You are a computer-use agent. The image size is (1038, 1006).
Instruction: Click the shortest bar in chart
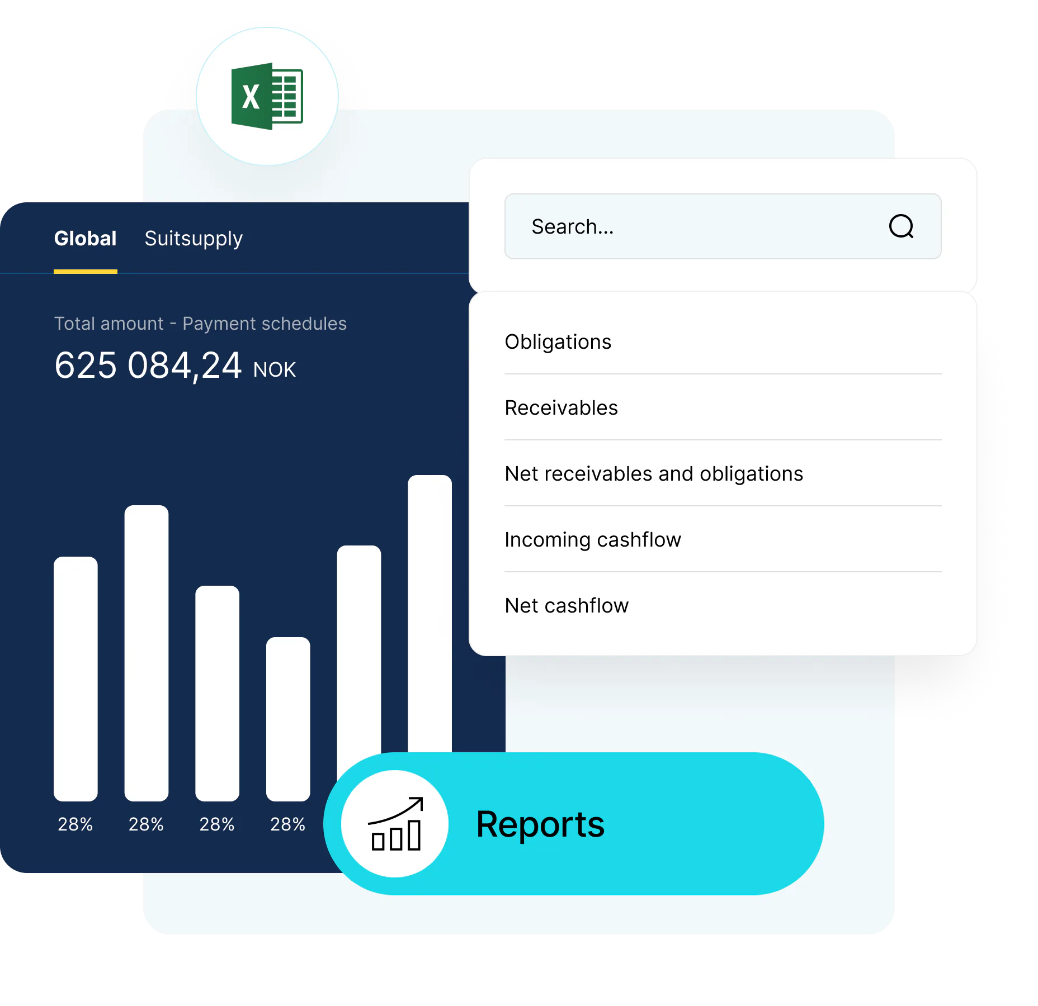pos(288,719)
